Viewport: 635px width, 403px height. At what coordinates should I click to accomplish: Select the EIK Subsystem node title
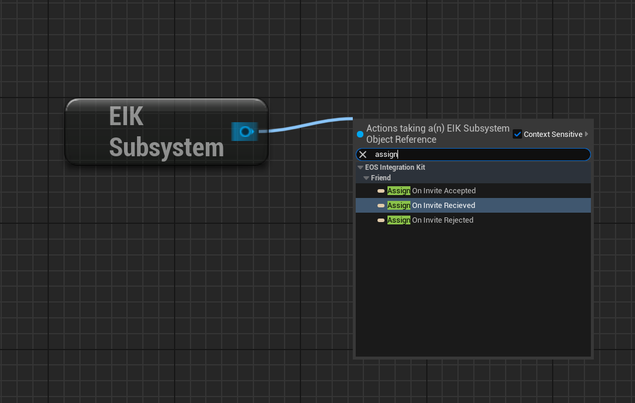pos(166,132)
